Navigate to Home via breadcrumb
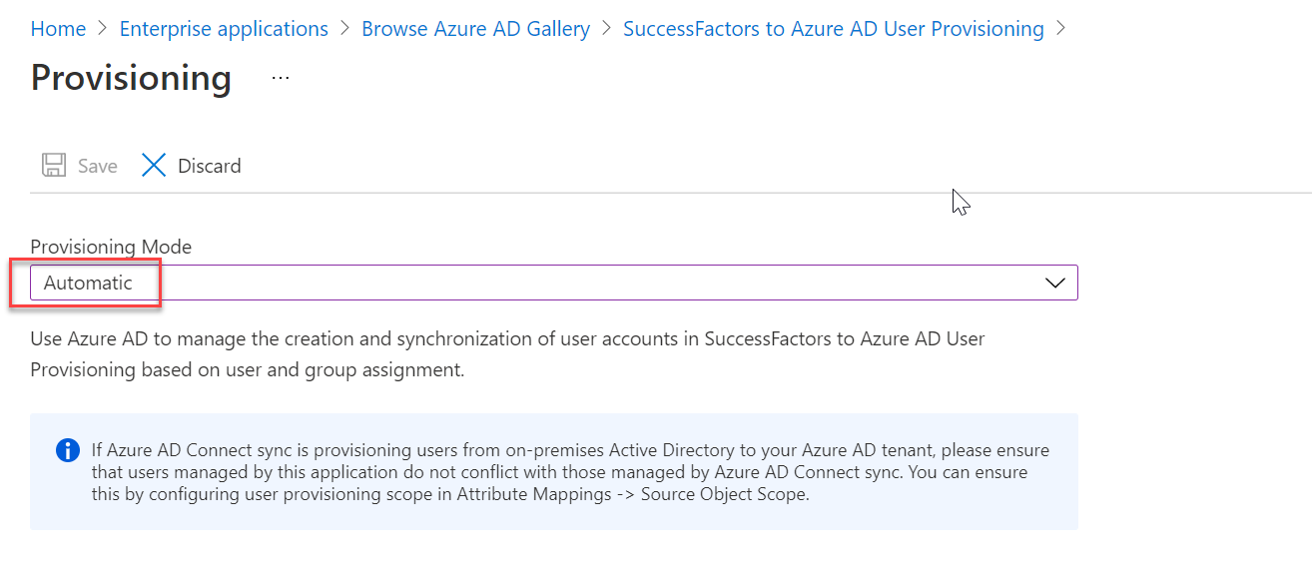The height and width of the screenshot is (578, 1312). click(x=58, y=28)
